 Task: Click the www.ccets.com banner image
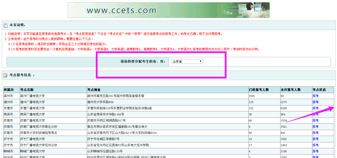point(168,10)
